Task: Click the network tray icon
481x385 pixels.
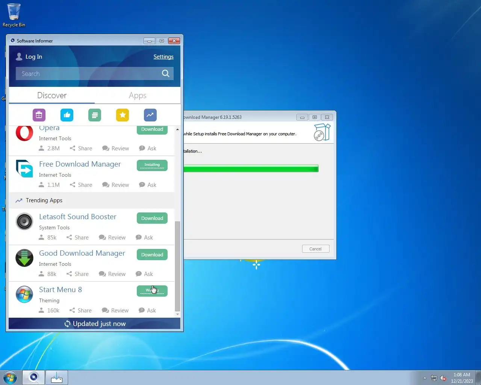Action: click(x=434, y=378)
